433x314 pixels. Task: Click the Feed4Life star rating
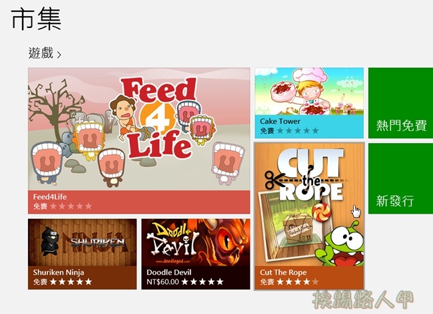point(71,206)
